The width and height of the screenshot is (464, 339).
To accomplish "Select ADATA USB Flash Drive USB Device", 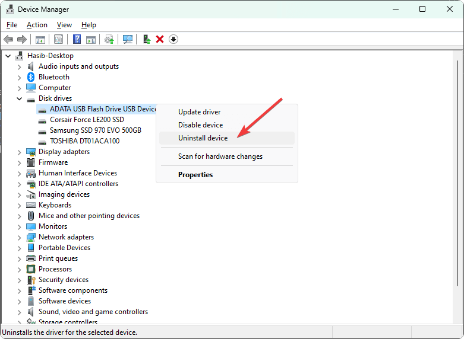I will (x=103, y=109).
